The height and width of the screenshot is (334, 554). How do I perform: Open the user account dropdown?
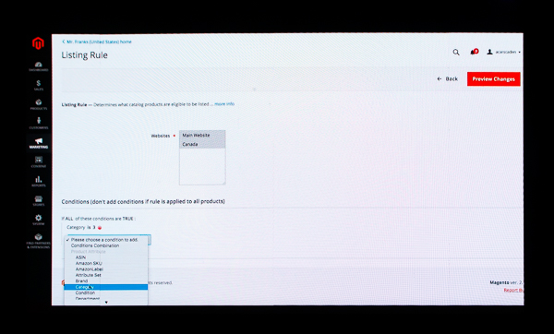[x=504, y=52]
